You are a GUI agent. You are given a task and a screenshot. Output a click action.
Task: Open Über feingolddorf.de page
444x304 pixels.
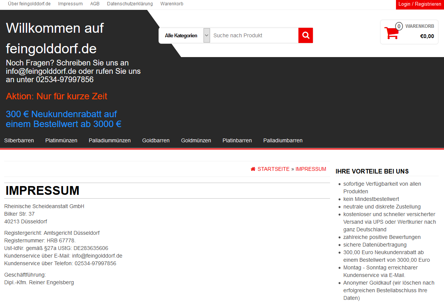[x=29, y=4]
